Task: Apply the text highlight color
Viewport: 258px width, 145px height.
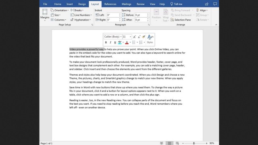Action: click(x=120, y=42)
